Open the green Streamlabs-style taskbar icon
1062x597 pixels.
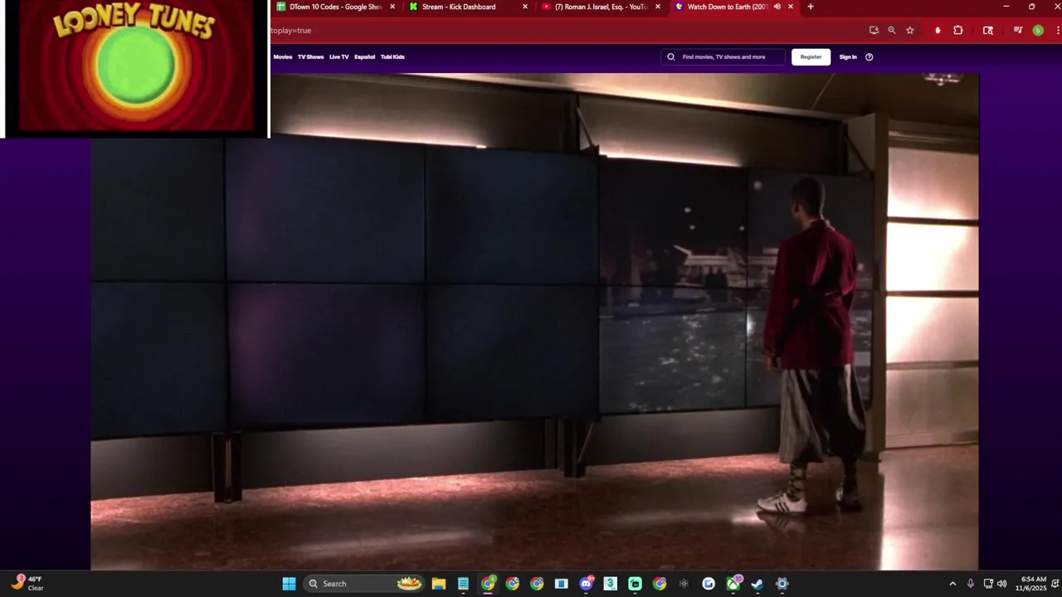pyautogui.click(x=635, y=584)
